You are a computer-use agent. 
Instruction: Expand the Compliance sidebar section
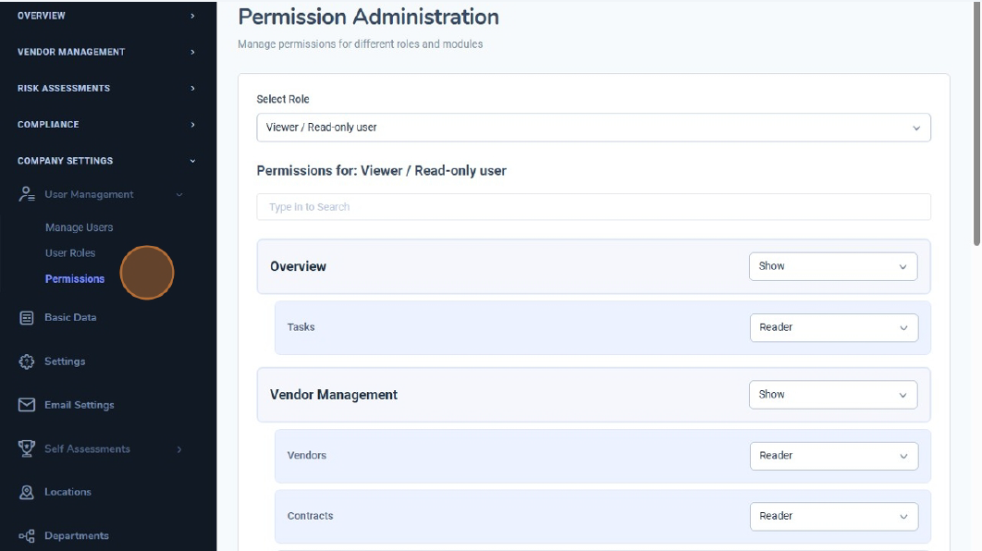[106, 124]
